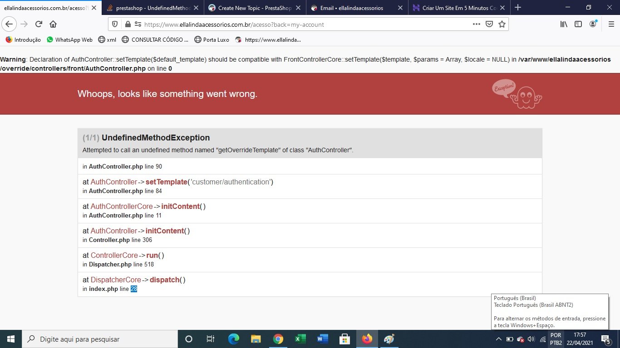Screen dimensions: 620x348
Task: Open the Porta Luxo bookmark
Action: [x=212, y=40]
